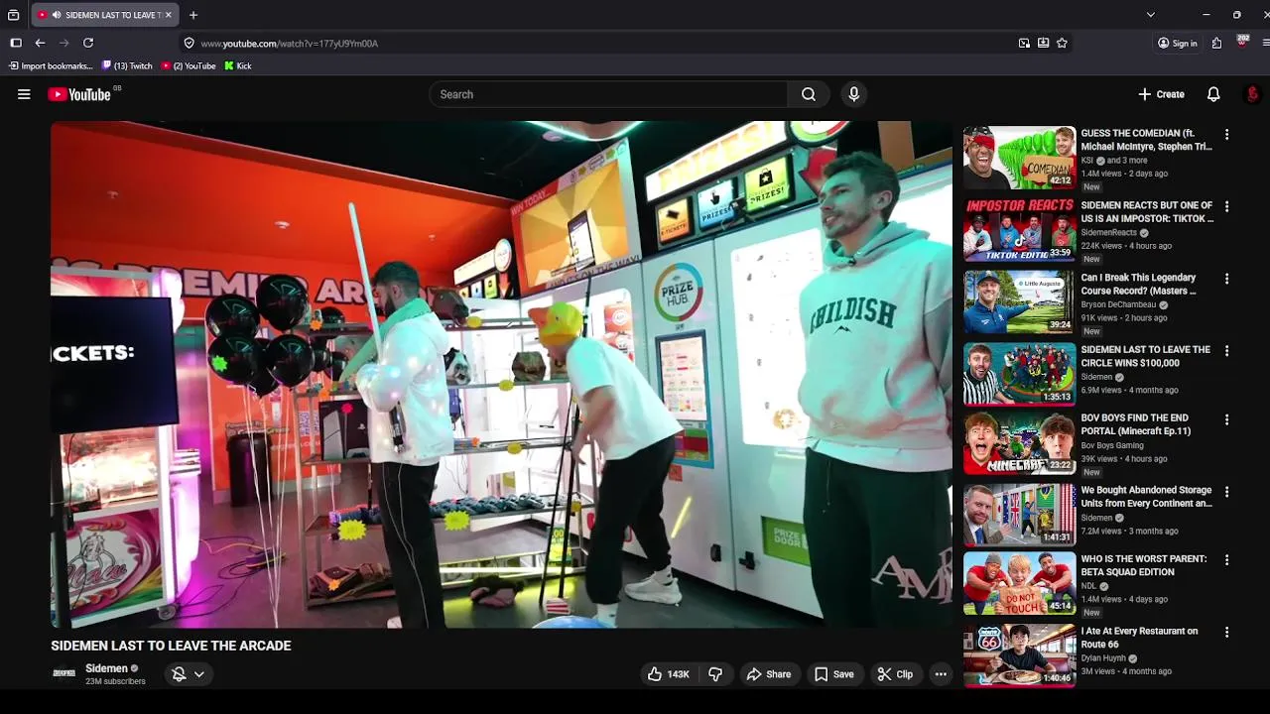Click the search magnifier button
Image resolution: width=1270 pixels, height=714 pixels.
point(809,94)
